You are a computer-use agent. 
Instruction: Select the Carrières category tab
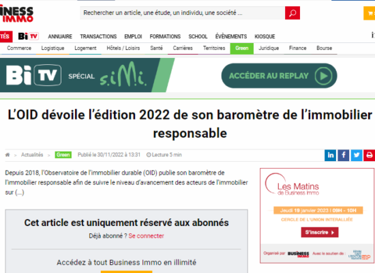(183, 48)
